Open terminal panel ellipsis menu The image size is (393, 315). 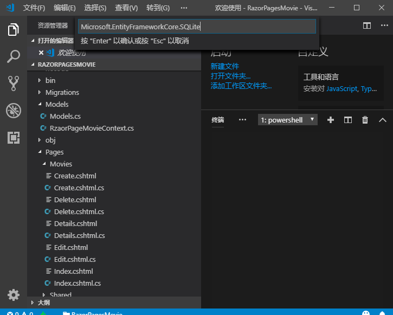coord(242,120)
